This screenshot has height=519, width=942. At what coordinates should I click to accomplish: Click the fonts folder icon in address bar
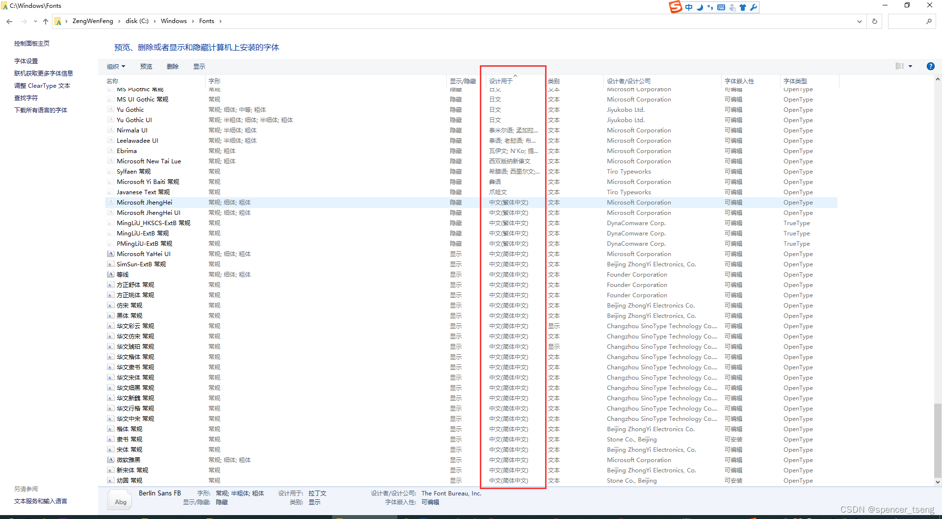click(58, 21)
